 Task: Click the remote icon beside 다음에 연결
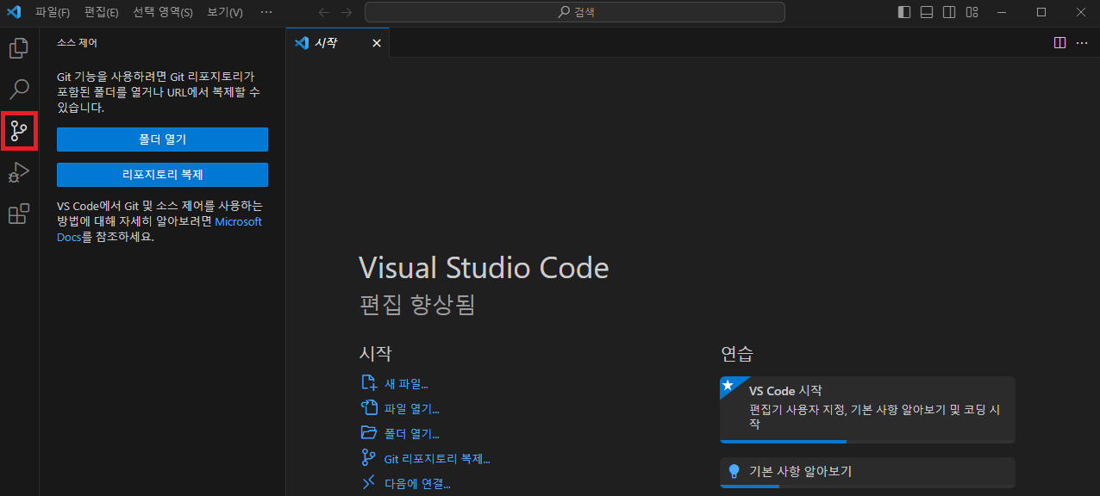click(369, 483)
